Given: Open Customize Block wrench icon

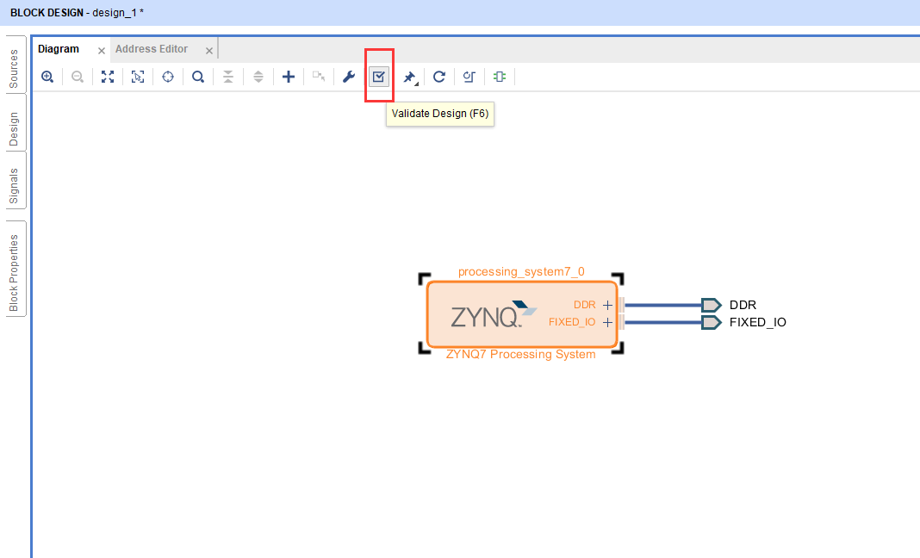Looking at the screenshot, I should tap(349, 77).
